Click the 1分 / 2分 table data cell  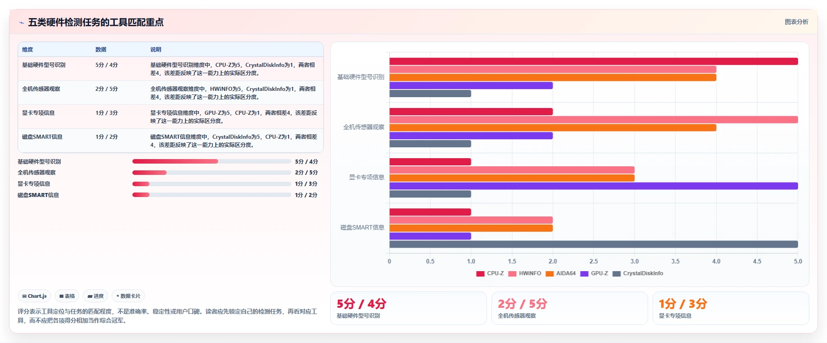[107, 137]
